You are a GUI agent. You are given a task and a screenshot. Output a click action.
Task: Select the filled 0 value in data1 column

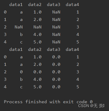tap(21, 72)
